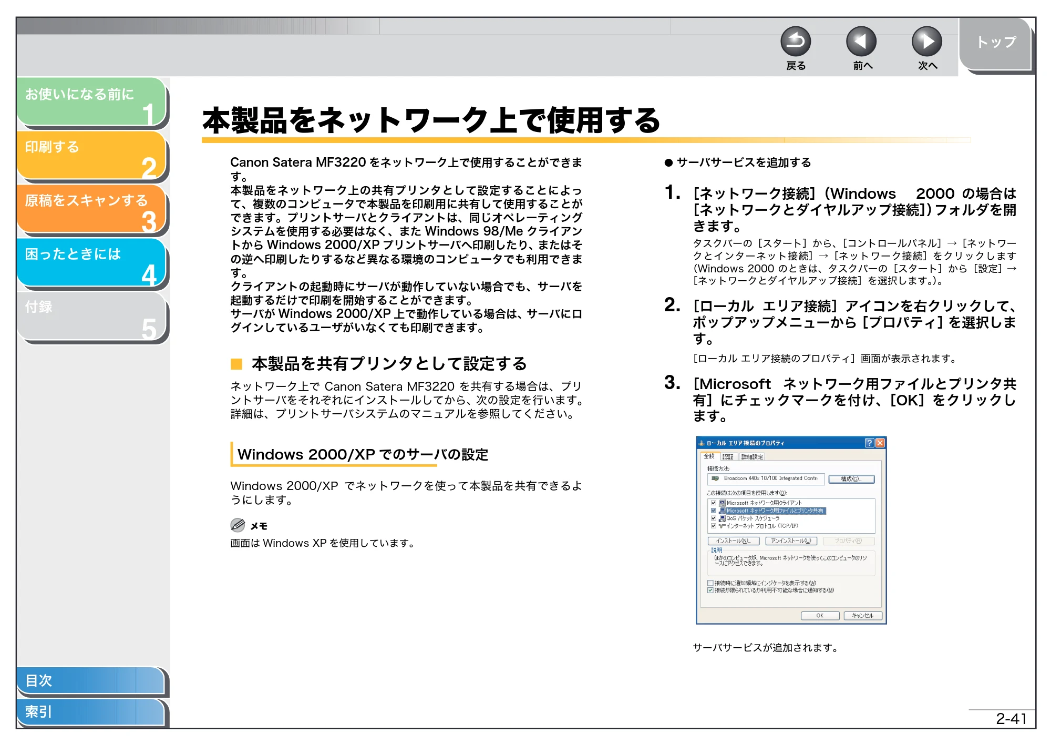Click キャンセル in the properties dialog
This screenshot has width=1051, height=744.
click(x=862, y=616)
